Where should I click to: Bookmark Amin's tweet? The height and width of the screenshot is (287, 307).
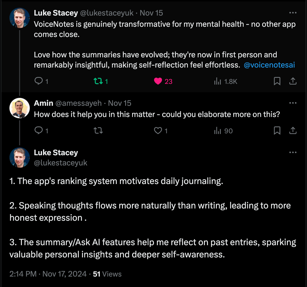coord(277,131)
